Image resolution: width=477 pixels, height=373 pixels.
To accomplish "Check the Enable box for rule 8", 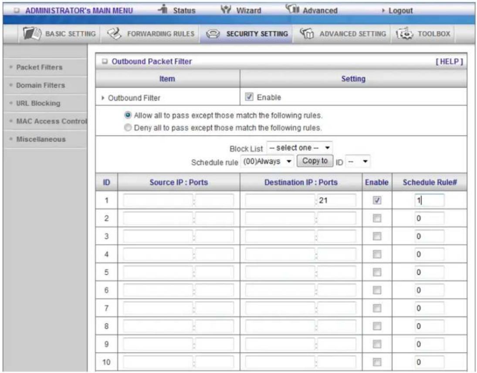I will click(x=377, y=326).
